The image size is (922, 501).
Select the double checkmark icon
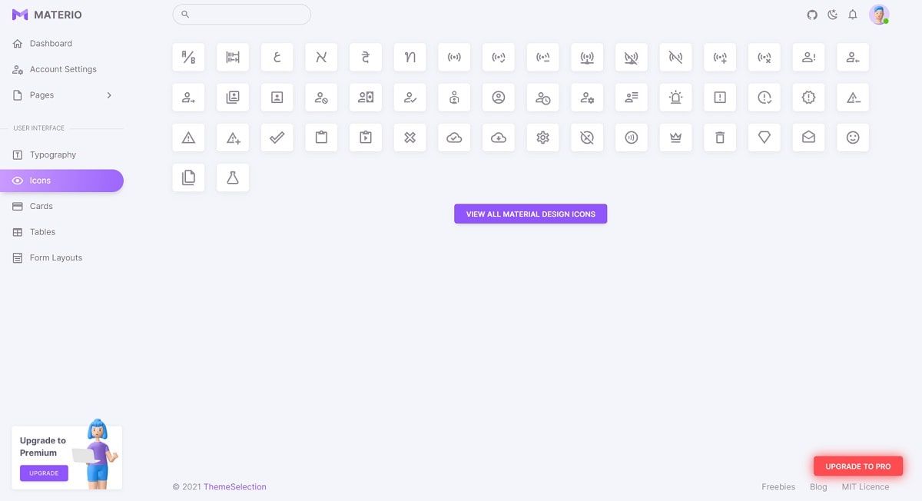click(x=277, y=137)
